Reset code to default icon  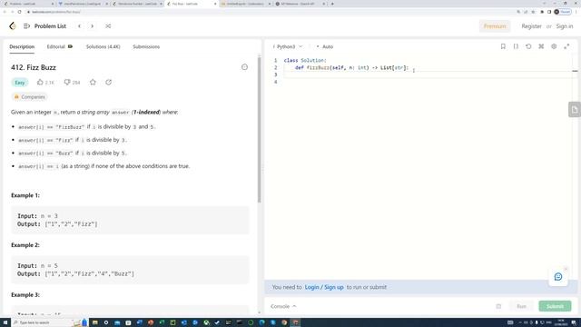(528, 46)
